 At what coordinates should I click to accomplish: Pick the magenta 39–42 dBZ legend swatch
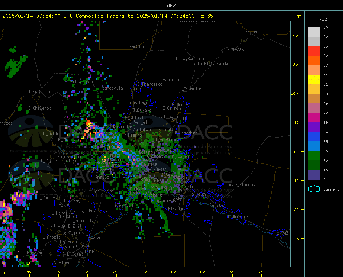click(314, 118)
